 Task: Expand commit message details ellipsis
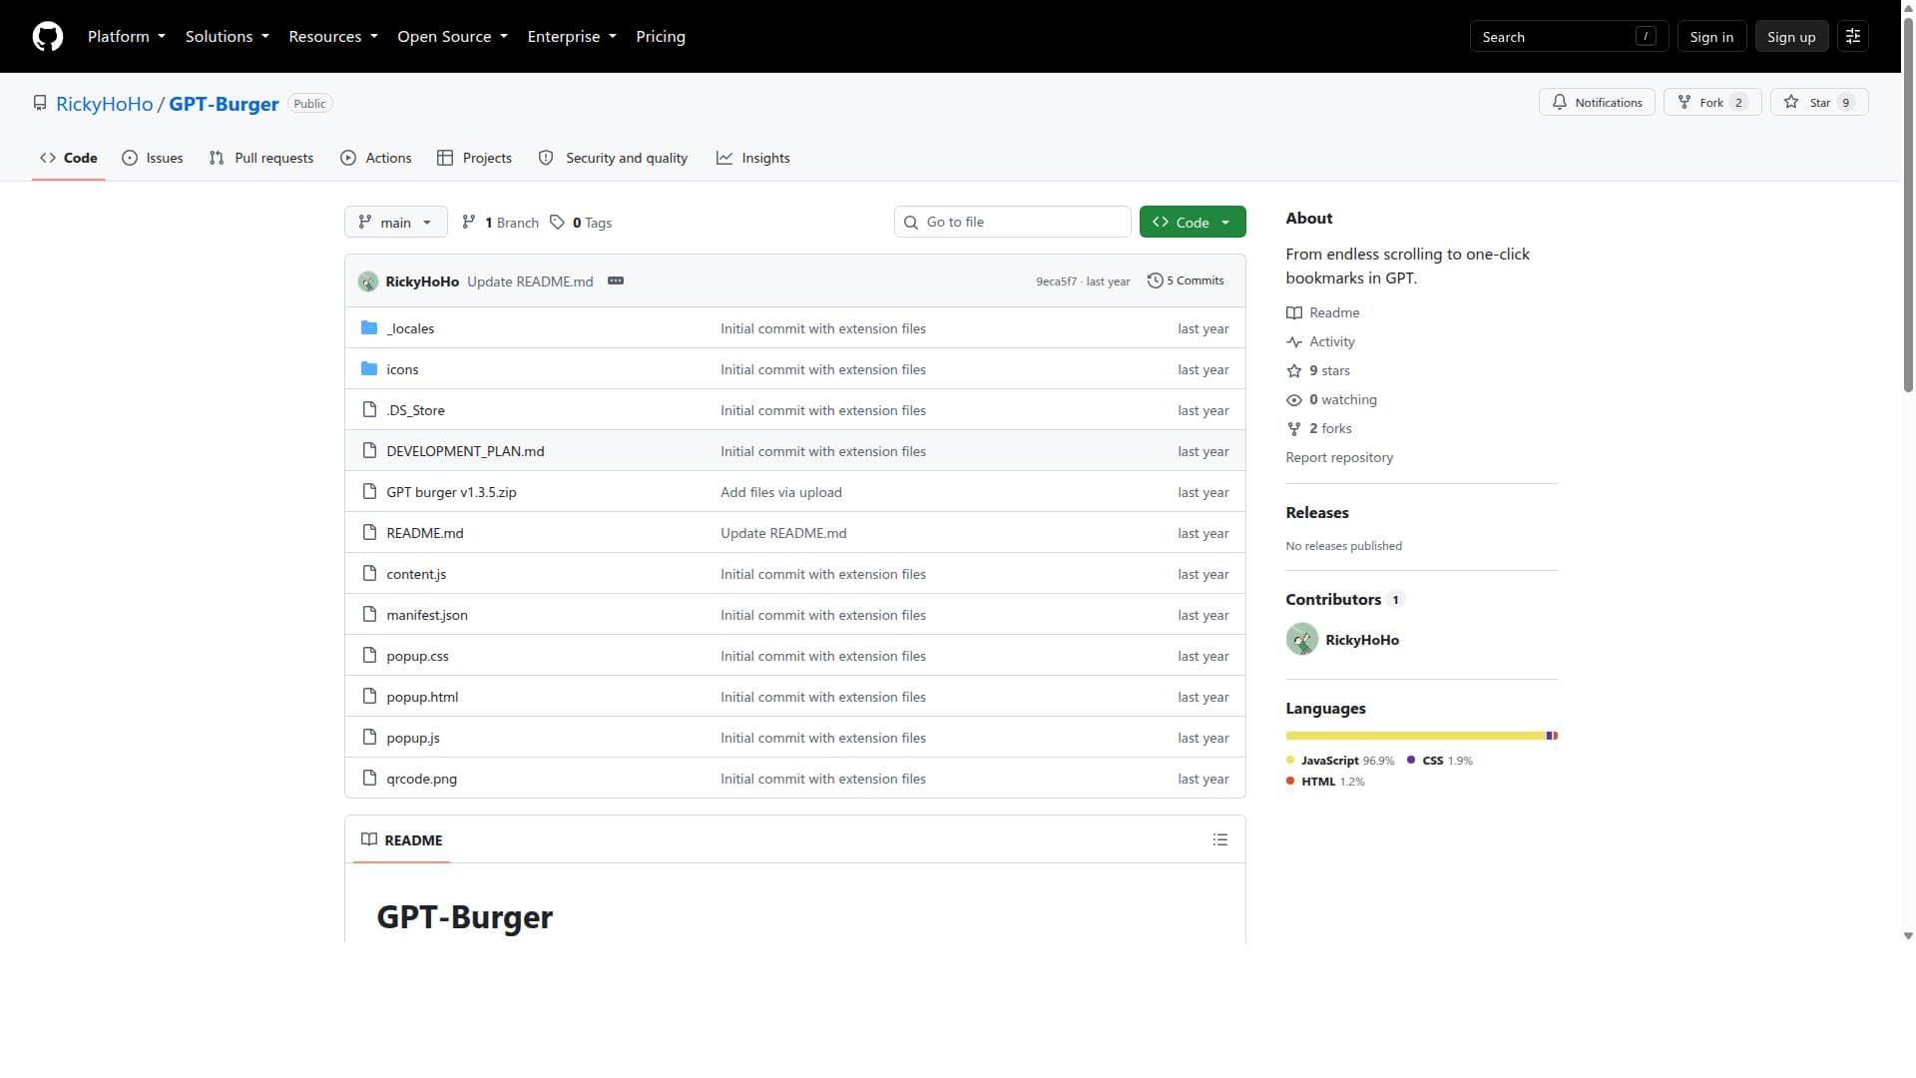[616, 281]
